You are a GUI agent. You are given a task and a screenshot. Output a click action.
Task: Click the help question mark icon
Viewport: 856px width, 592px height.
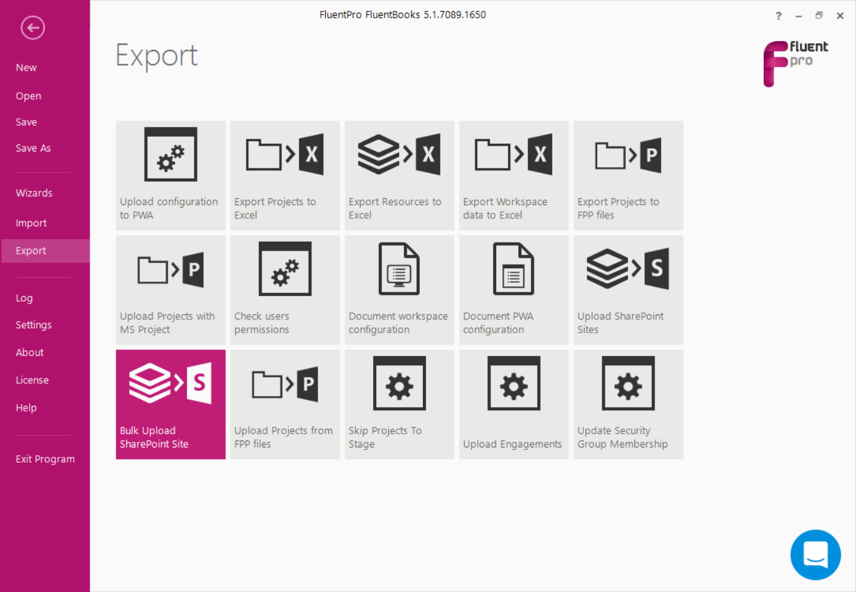coord(778,16)
